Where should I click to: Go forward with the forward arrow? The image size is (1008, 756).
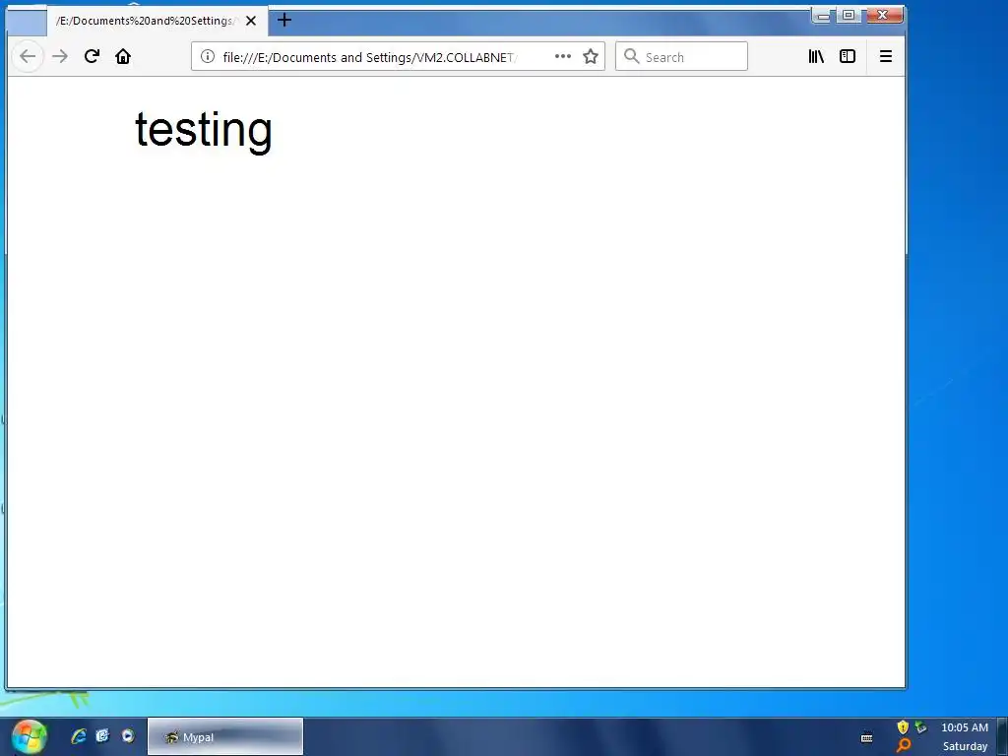pyautogui.click(x=60, y=56)
